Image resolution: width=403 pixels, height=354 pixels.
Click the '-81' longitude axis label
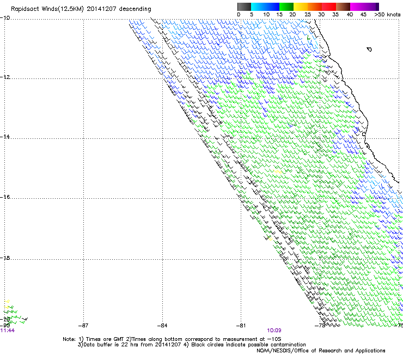click(x=241, y=326)
